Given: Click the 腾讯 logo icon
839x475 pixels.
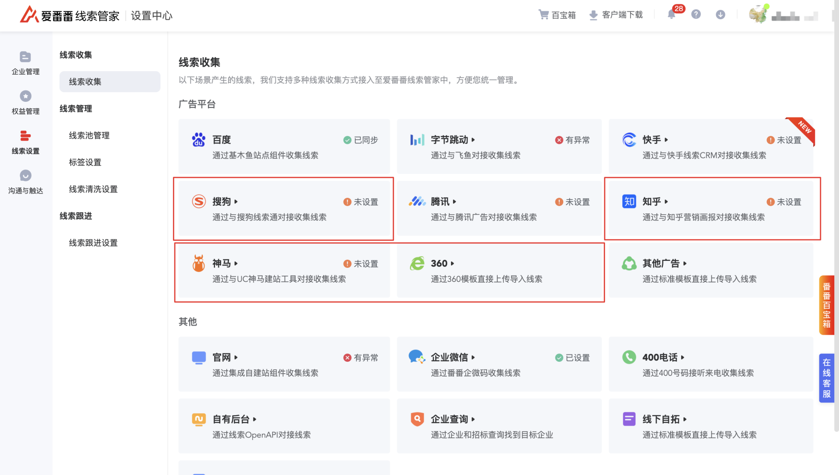Looking at the screenshot, I should (417, 201).
